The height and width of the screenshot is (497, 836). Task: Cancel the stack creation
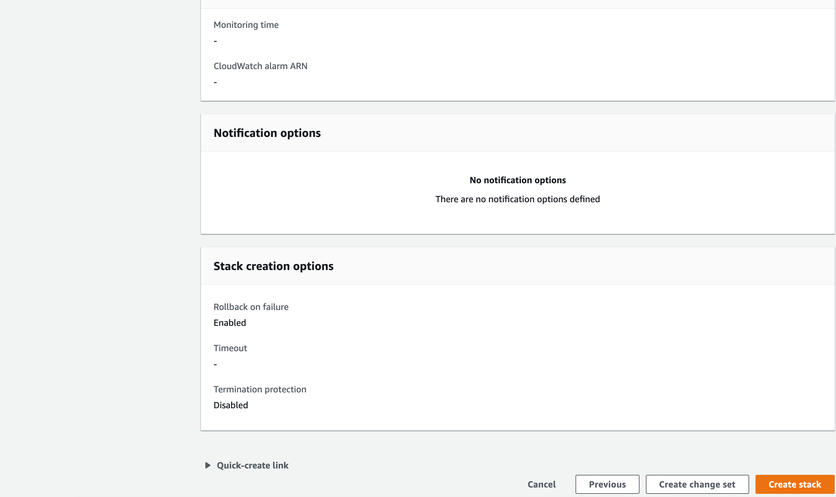541,484
